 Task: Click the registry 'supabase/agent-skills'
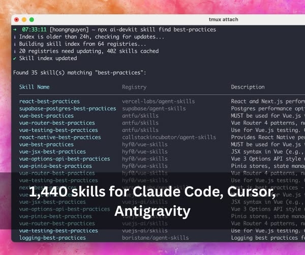coord(154,108)
